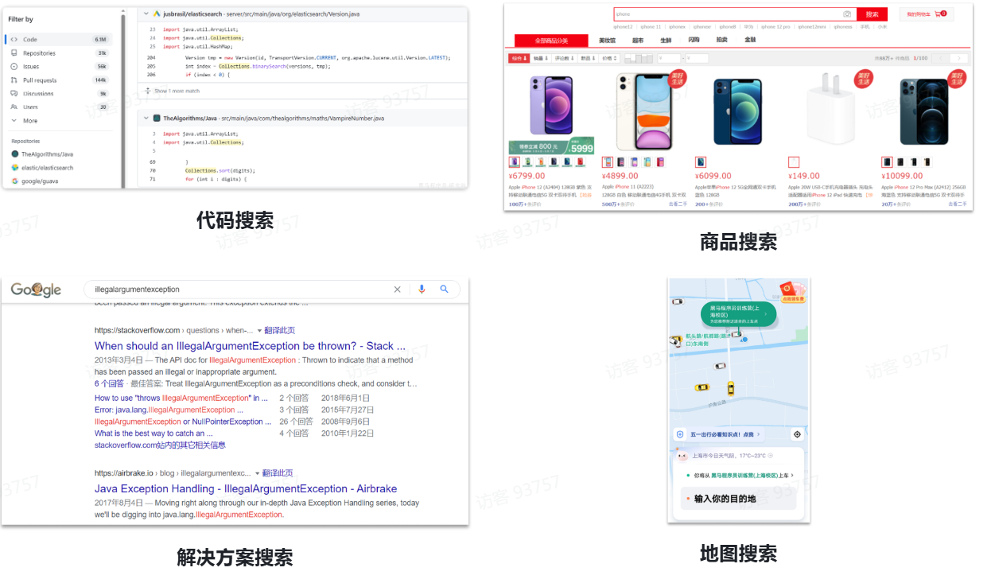
Task: Select first color swatch under ¥10099.00 phone
Action: [887, 162]
